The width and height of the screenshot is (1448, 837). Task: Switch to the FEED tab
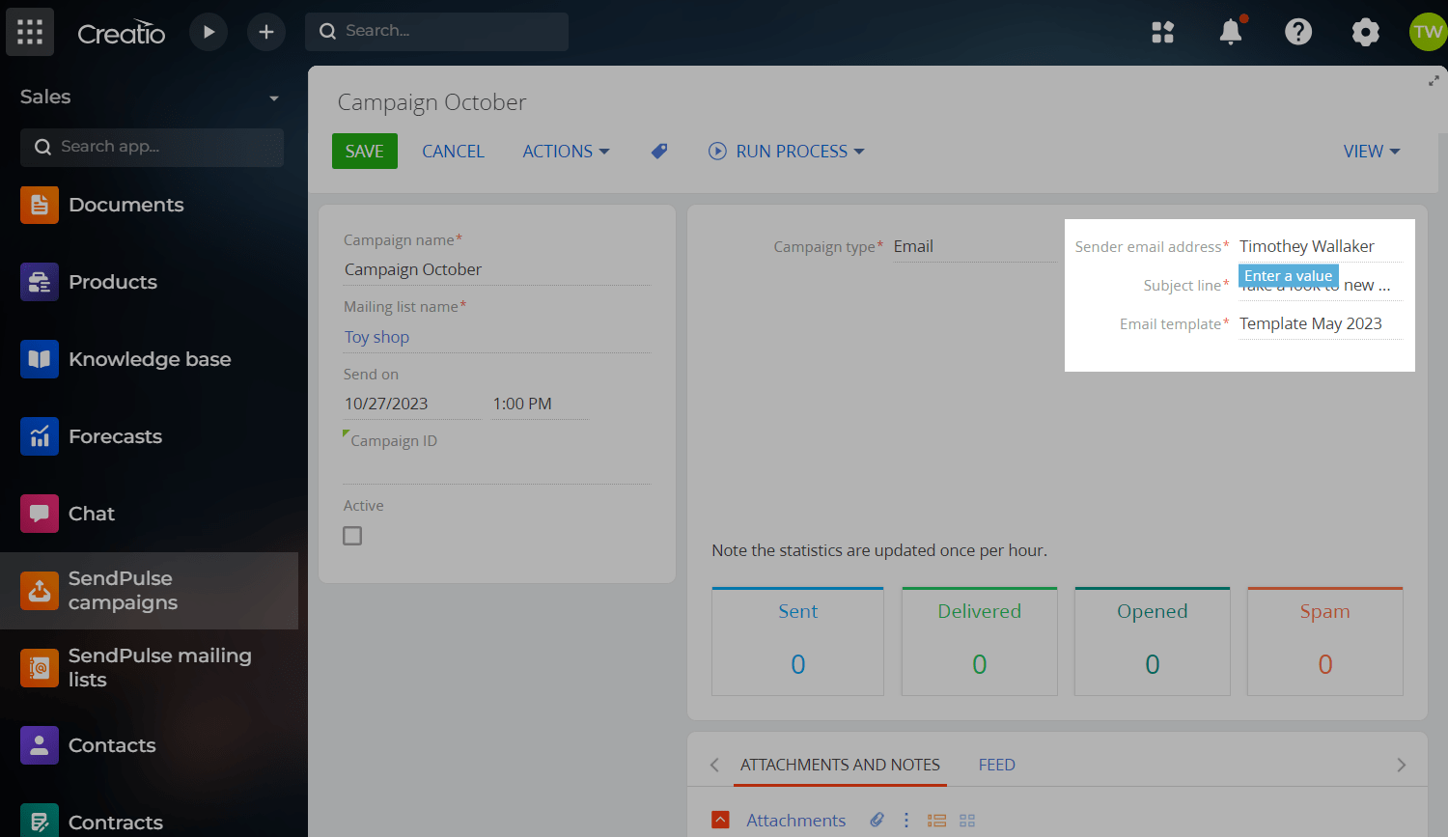(x=996, y=765)
